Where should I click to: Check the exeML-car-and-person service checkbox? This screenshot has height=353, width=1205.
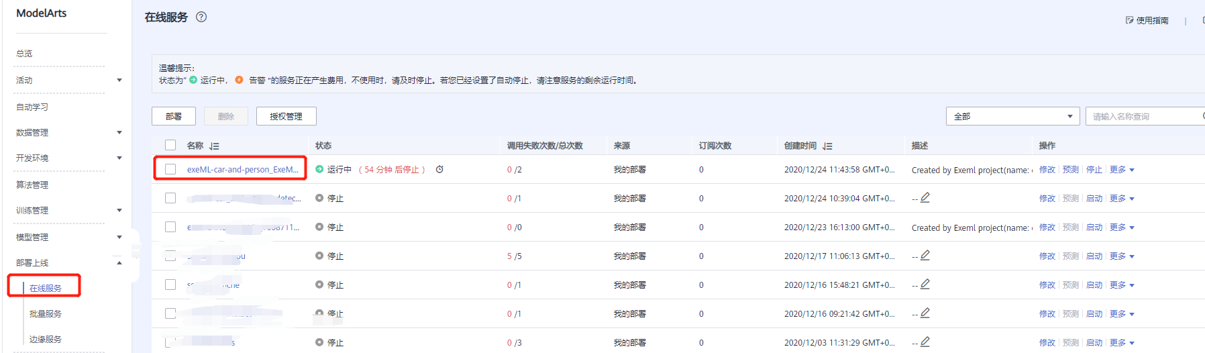170,170
